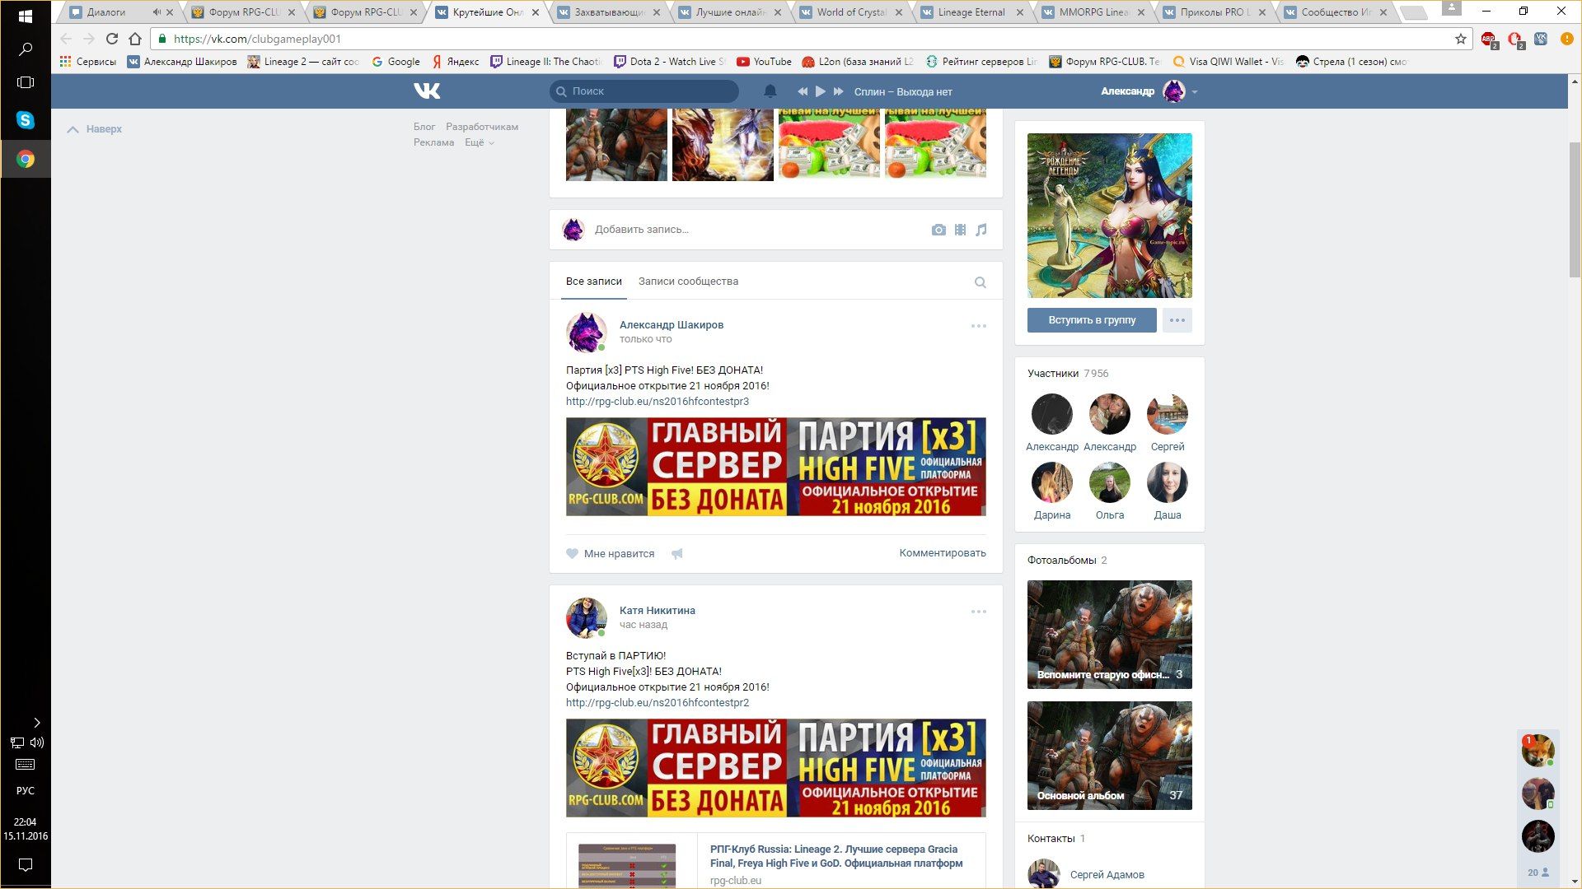Click the music note icon in add-post box
This screenshot has height=889, width=1582.
pyautogui.click(x=981, y=230)
